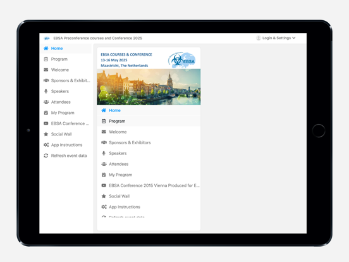Open Attendees link in the center card
Screen dimensions: 349x262
[x=149, y=164]
